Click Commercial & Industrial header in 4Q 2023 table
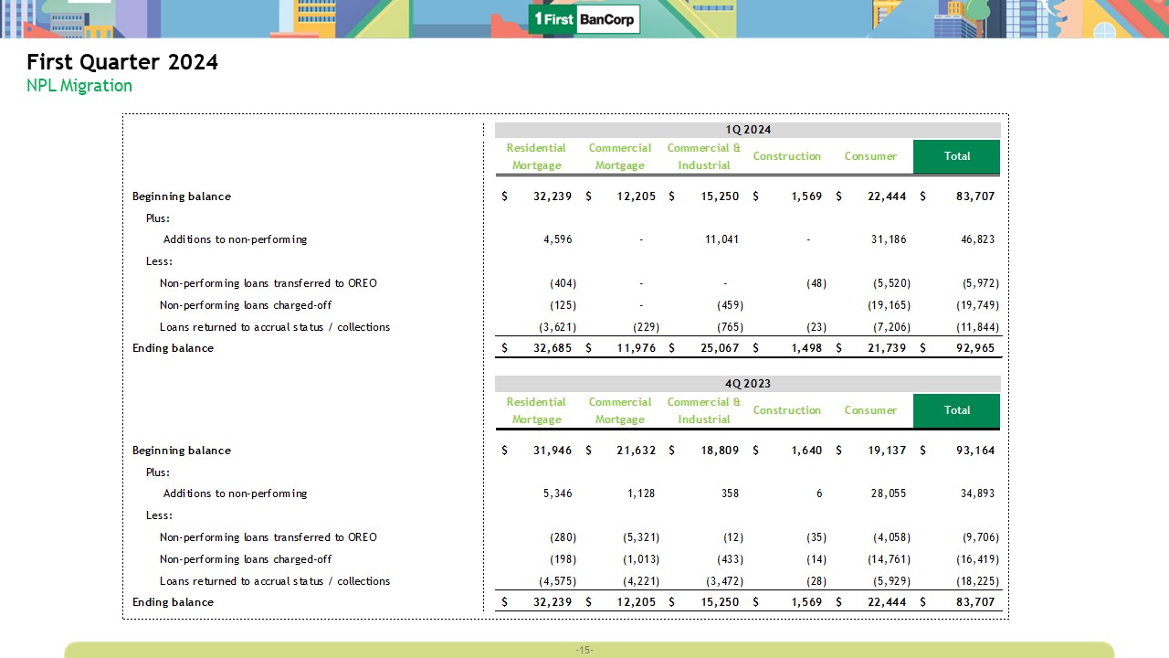The height and width of the screenshot is (658, 1169). click(x=703, y=410)
